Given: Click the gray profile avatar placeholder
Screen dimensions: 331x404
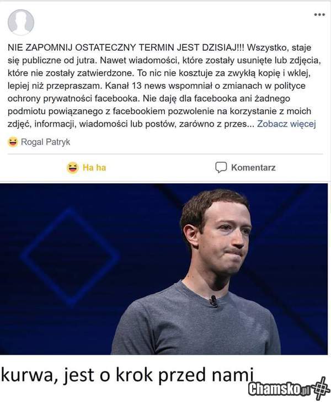Looking at the screenshot, I should point(21,22).
